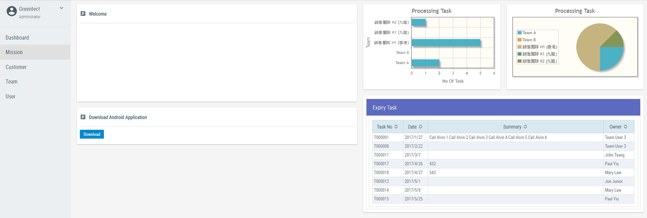
Task: Click the Team A legend color swatch
Action: 519,33
